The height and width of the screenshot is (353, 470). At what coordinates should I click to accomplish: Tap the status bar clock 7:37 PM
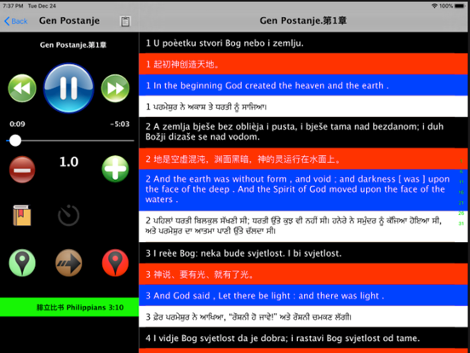[x=13, y=6]
